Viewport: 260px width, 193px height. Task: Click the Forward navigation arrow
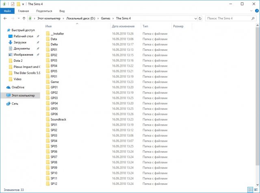tap(13, 18)
